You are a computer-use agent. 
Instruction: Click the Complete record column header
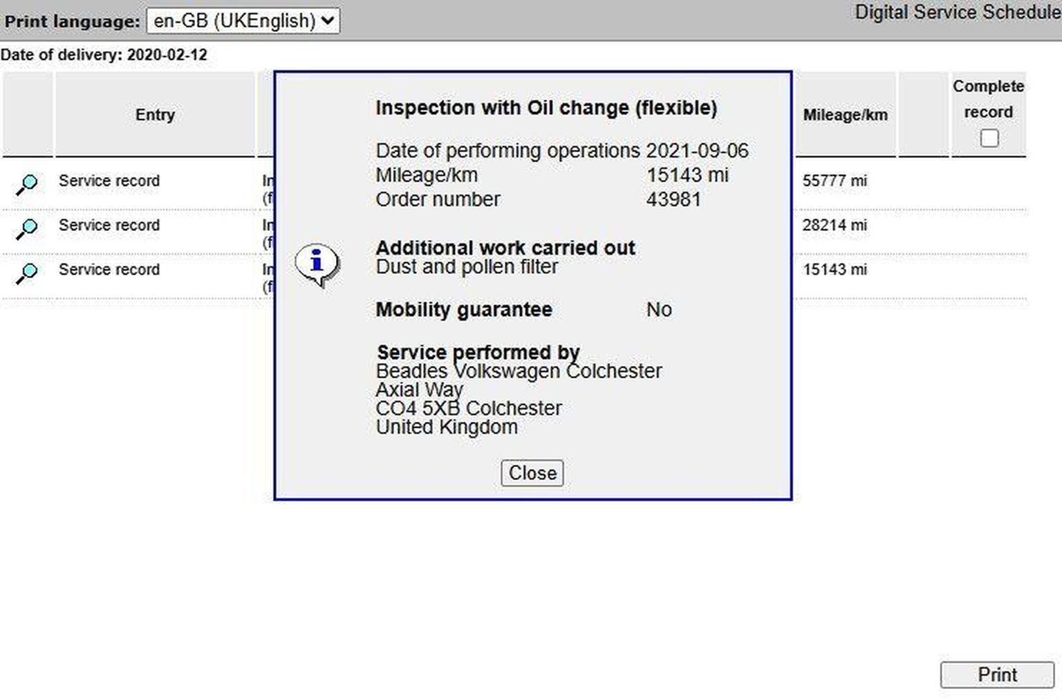click(x=988, y=115)
